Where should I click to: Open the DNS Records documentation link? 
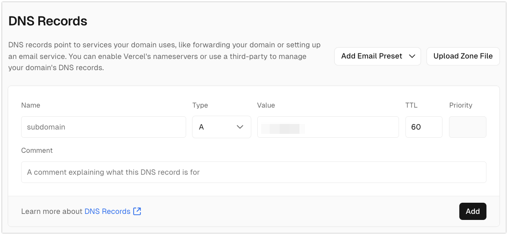(107, 211)
